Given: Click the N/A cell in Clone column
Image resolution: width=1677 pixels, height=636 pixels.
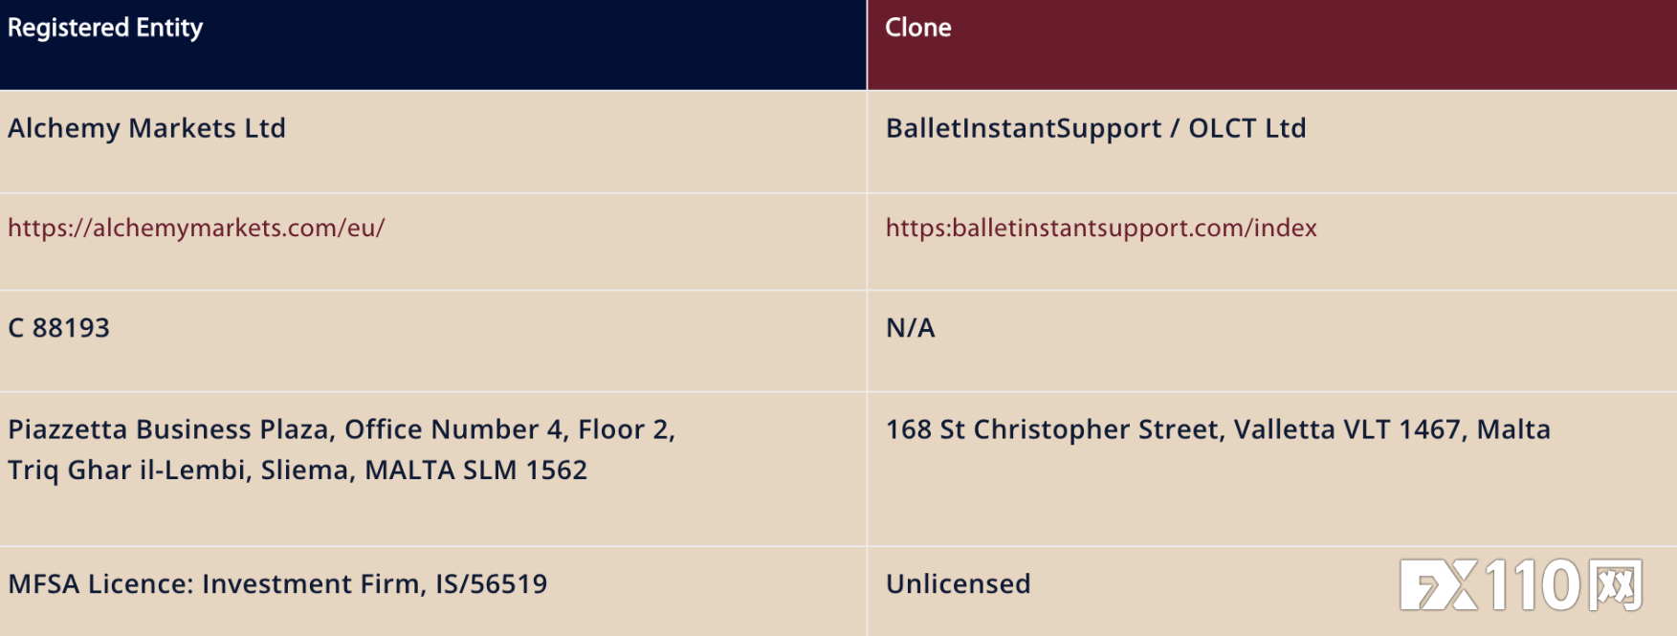Looking at the screenshot, I should tap(911, 328).
